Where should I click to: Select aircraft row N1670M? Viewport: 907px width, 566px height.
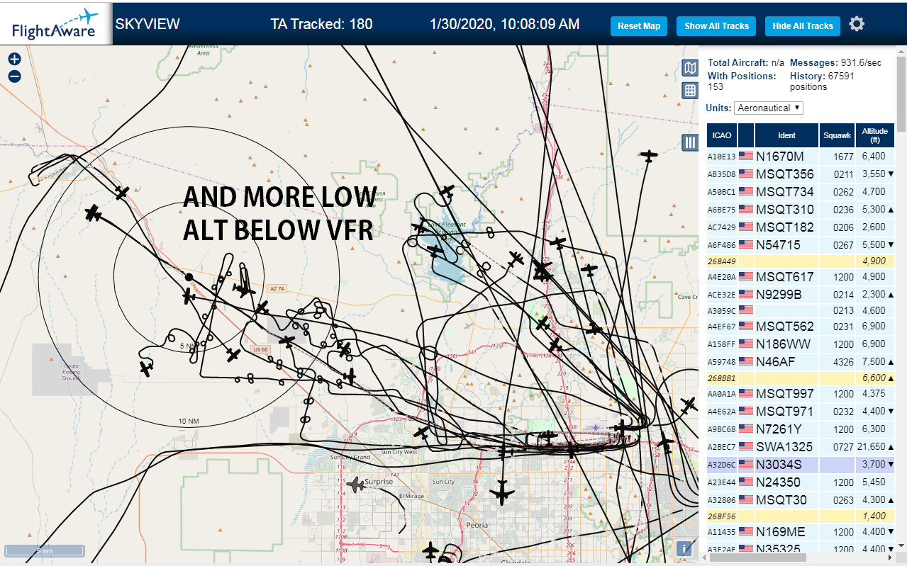pyautogui.click(x=801, y=157)
